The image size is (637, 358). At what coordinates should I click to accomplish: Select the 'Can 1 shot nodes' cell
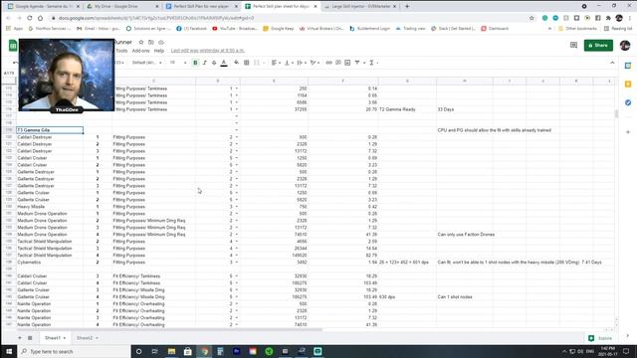465,297
